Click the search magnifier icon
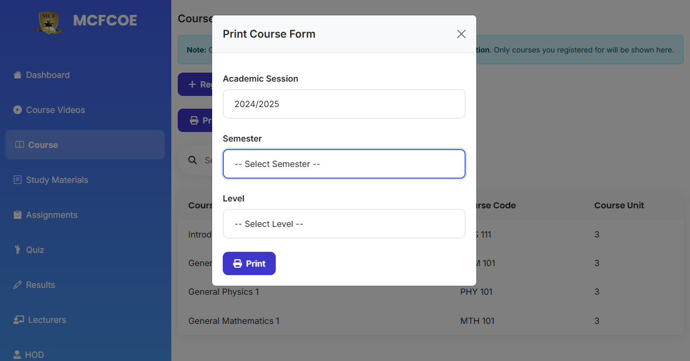 tap(193, 160)
